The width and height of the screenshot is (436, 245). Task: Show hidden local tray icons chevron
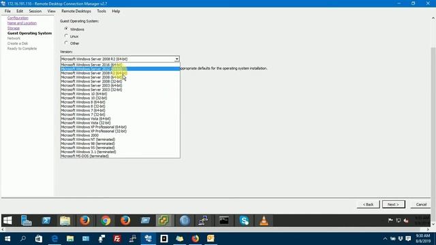click(385, 239)
